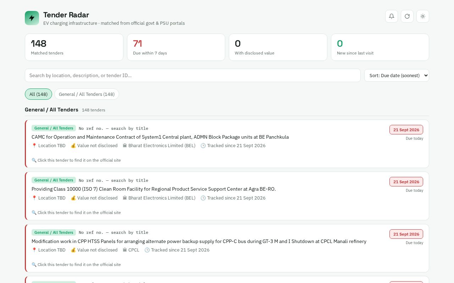Click the money bag icon in the Clean Room tender
The width and height of the screenshot is (454, 283).
(73, 198)
